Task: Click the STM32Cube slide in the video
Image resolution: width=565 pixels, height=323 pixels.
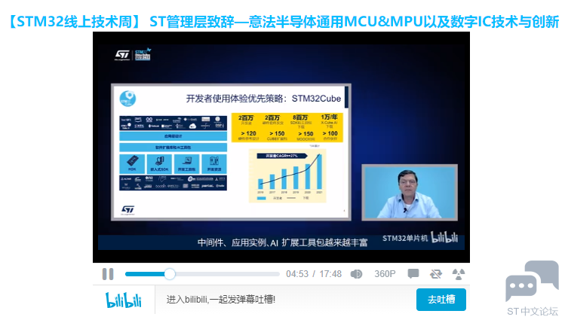Action: 231,152
